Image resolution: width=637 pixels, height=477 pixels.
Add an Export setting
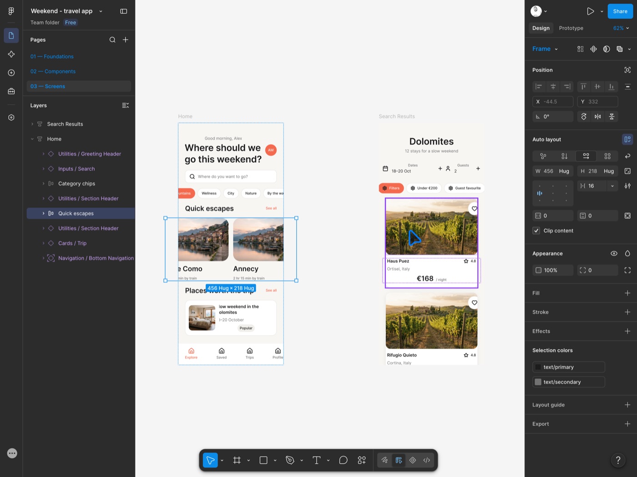click(x=627, y=424)
